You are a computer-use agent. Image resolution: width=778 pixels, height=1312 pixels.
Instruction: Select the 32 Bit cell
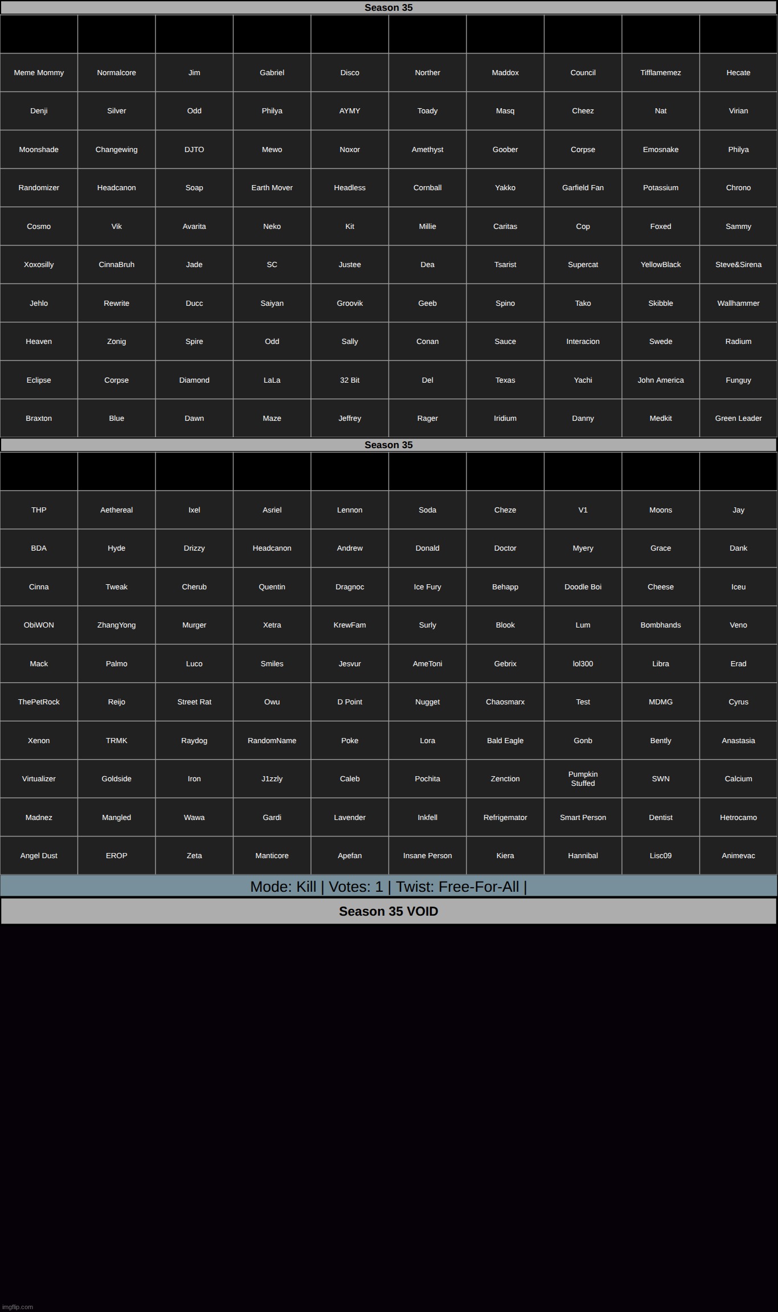coord(350,380)
